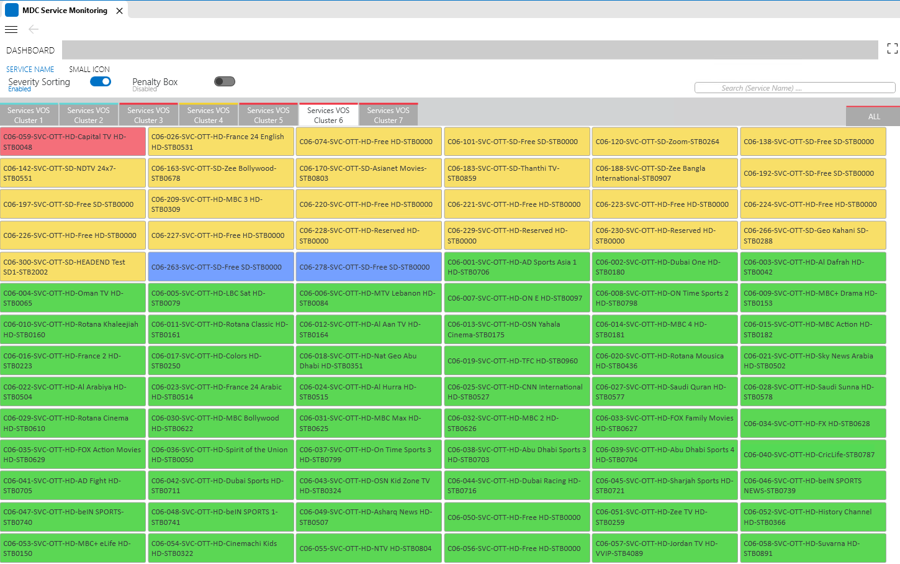Open the HEADEND Test SD1-STB2002 tile
The height and width of the screenshot is (564, 900).
[x=73, y=267]
